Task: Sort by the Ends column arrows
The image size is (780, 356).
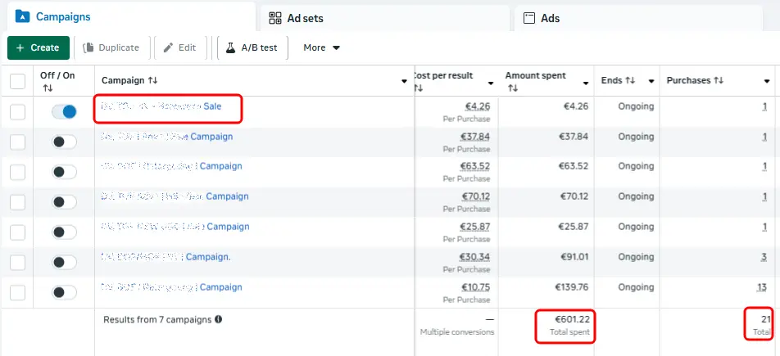Action: click(630, 80)
